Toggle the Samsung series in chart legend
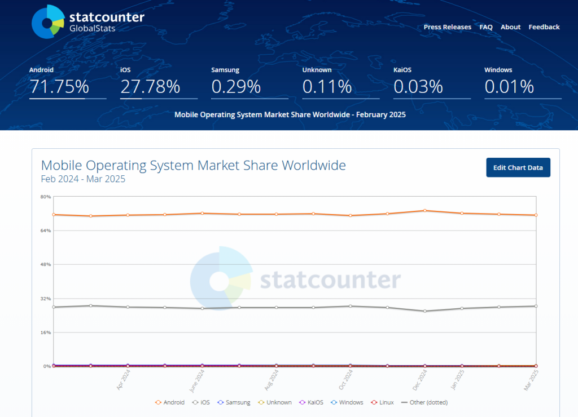The height and width of the screenshot is (417, 578). tap(234, 402)
